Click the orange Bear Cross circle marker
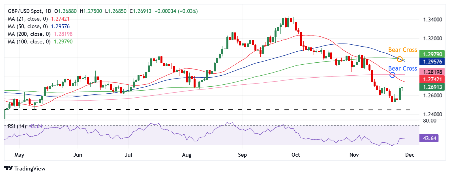The height and width of the screenshot is (175, 450). (400, 59)
